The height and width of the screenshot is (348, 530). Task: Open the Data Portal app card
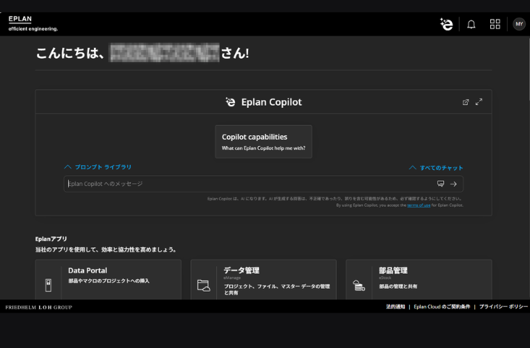pos(108,280)
